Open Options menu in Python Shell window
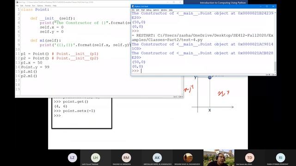 tap(156, 10)
